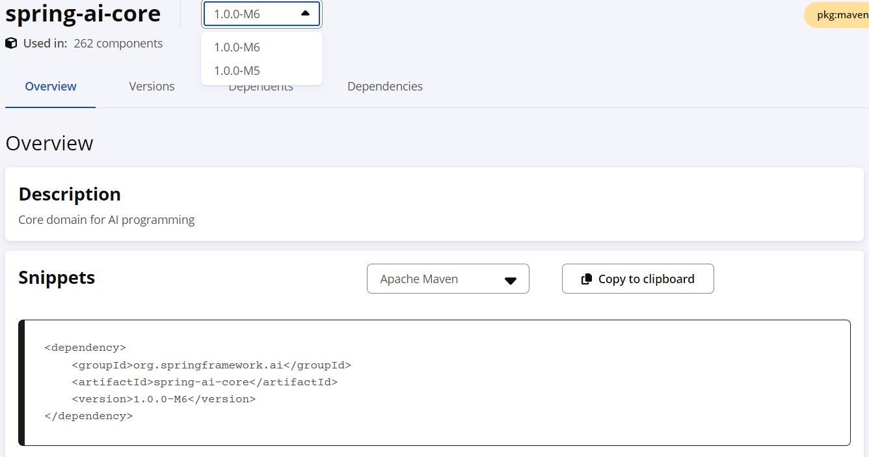Viewport: 869px width, 457px height.
Task: Click the 262 components count
Action: pyautogui.click(x=118, y=44)
